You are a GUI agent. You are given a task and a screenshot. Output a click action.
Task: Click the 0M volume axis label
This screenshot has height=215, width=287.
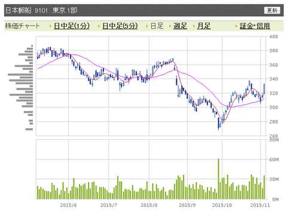tap(276, 199)
